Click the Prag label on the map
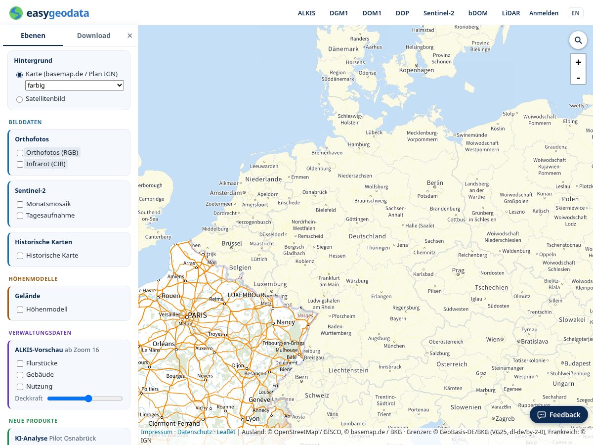The height and width of the screenshot is (445, 593). [458, 270]
